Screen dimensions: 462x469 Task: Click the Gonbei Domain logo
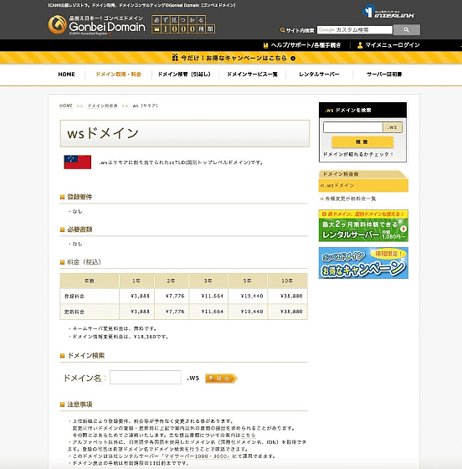pos(97,25)
